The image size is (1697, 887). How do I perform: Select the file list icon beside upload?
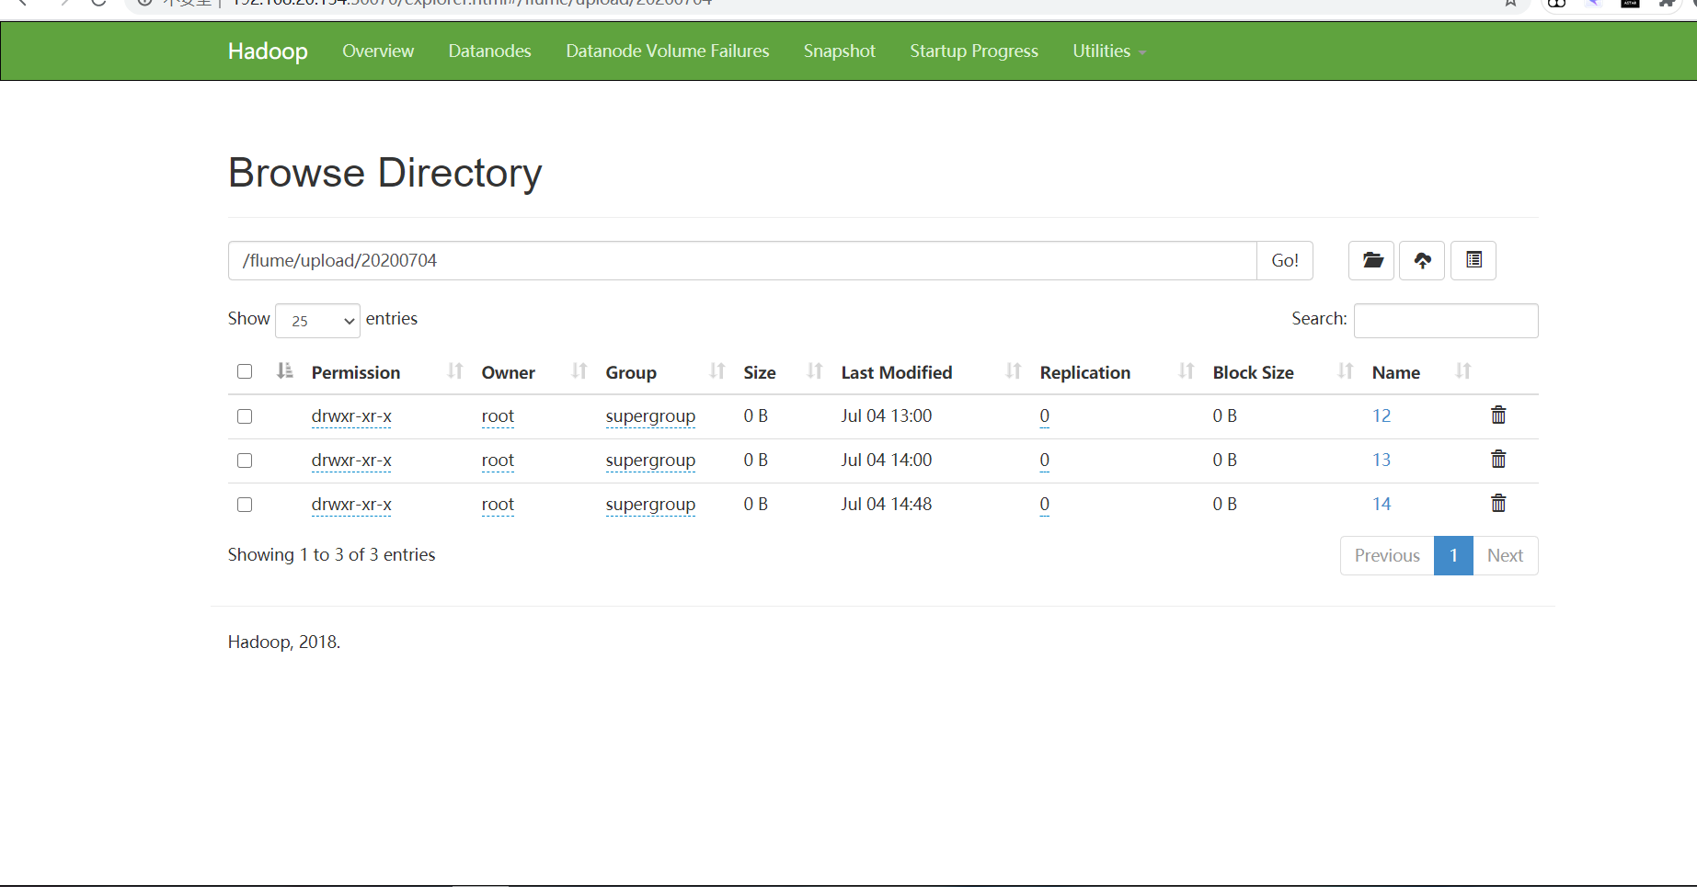1473,260
